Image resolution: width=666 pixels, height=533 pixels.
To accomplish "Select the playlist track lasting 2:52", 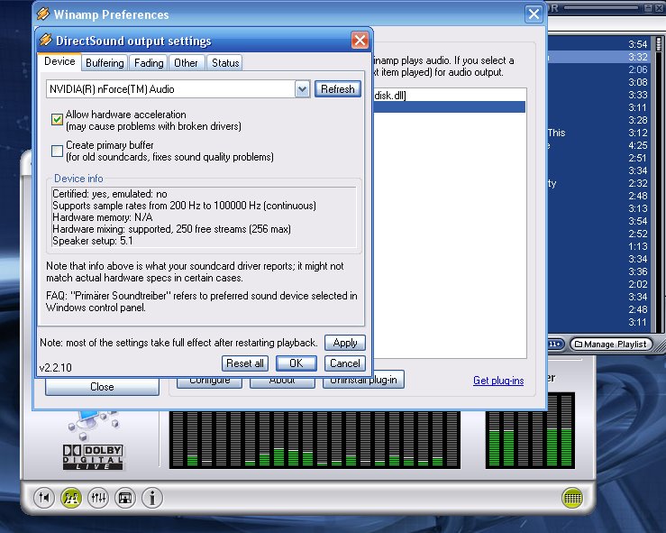I will click(598, 234).
